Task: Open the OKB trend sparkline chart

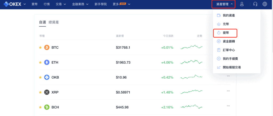Action: [191, 77]
